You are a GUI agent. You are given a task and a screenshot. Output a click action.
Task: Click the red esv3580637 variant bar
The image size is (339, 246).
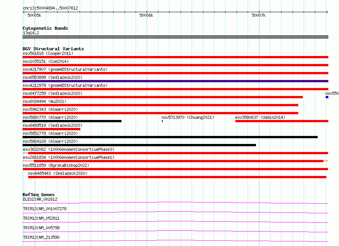point(282,121)
